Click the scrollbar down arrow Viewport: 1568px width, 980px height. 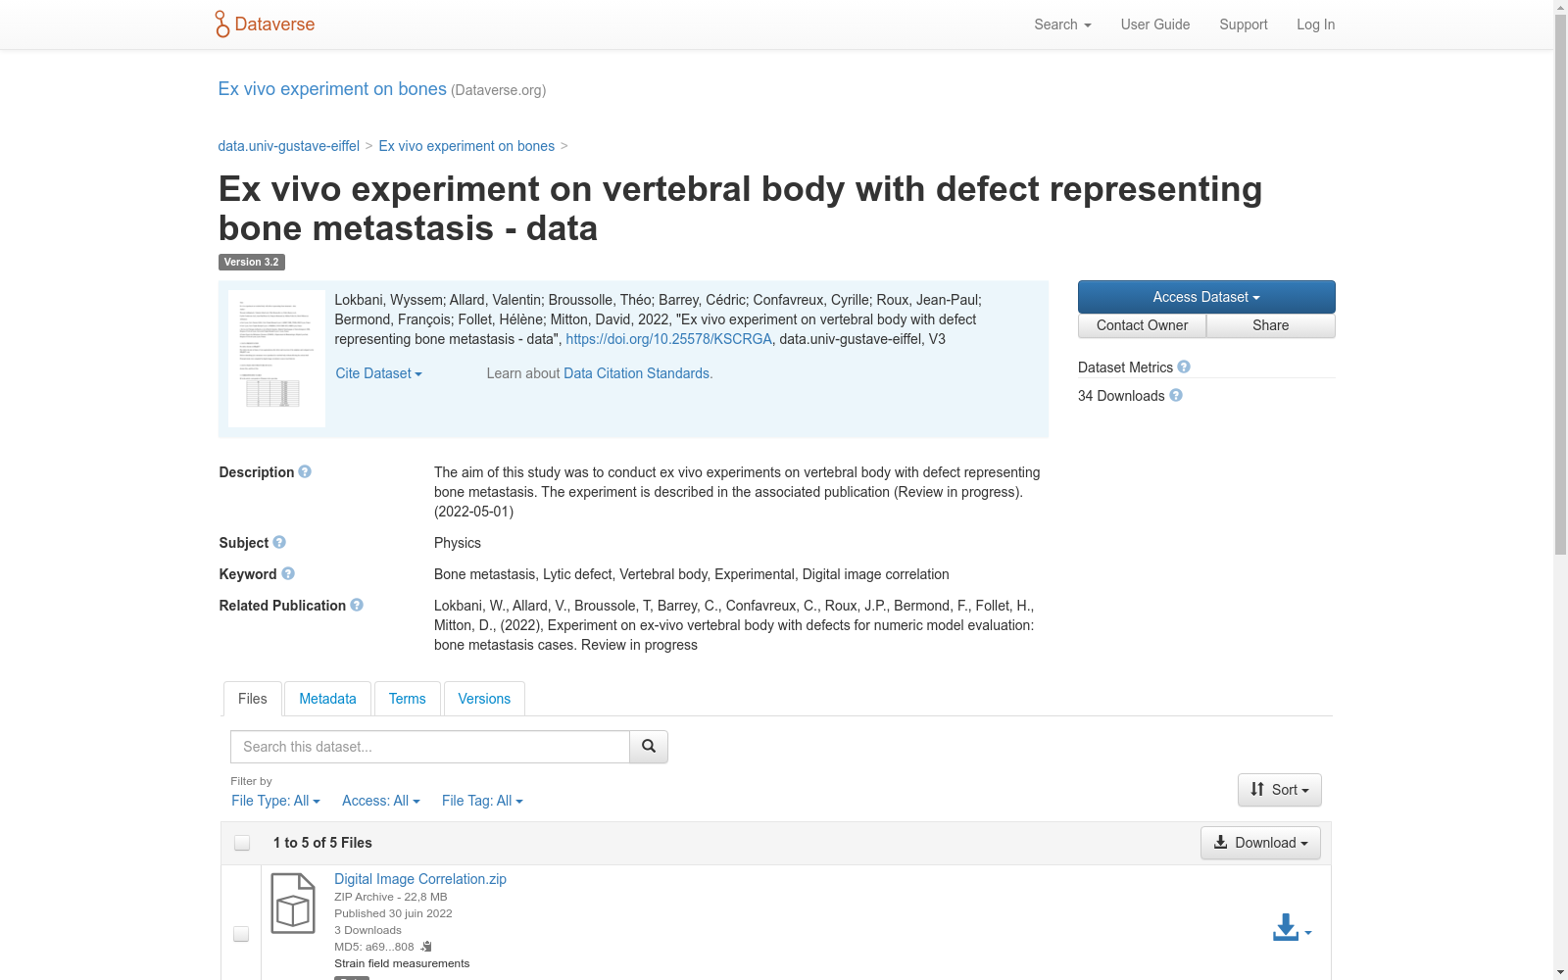click(1560, 972)
